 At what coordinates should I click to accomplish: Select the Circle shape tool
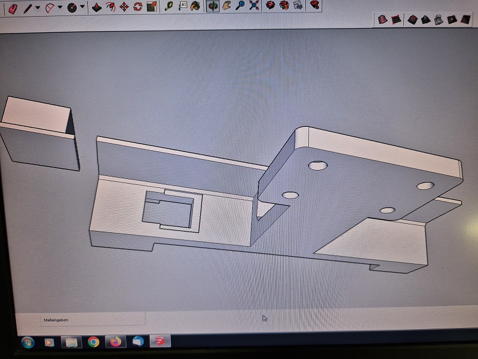pos(72,8)
